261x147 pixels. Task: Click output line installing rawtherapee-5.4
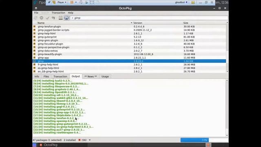point(57,133)
